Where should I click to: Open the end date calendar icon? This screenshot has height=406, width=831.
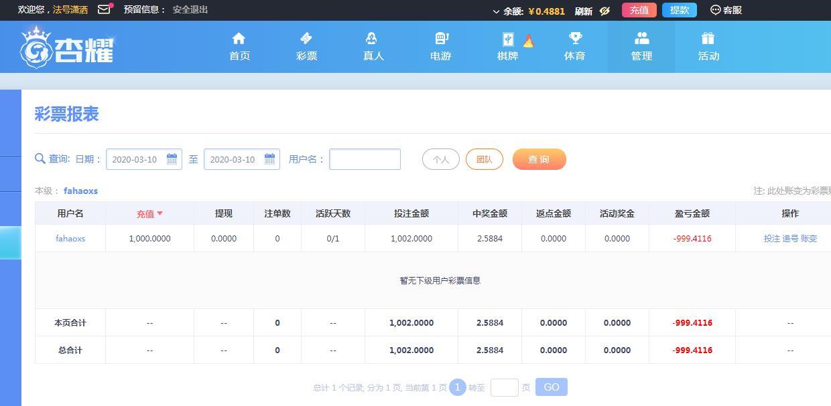point(270,159)
